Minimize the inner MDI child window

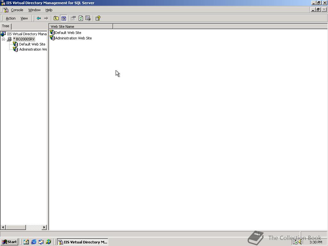(x=313, y=10)
